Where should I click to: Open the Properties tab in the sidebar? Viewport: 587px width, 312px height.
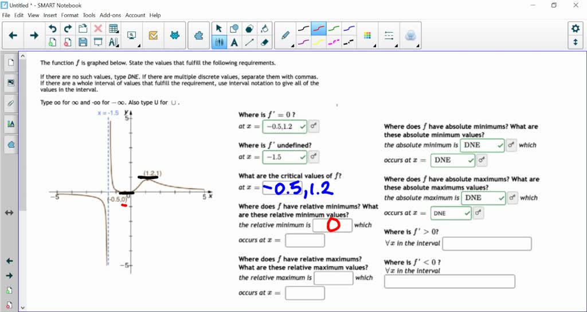(x=11, y=124)
